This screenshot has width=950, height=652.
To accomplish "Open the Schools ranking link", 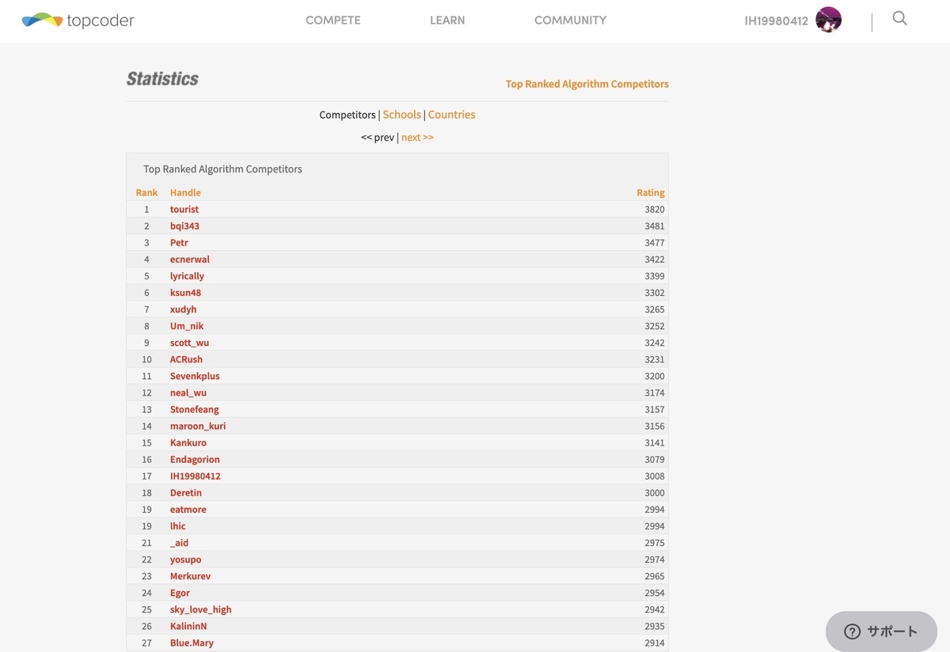I will [x=402, y=115].
